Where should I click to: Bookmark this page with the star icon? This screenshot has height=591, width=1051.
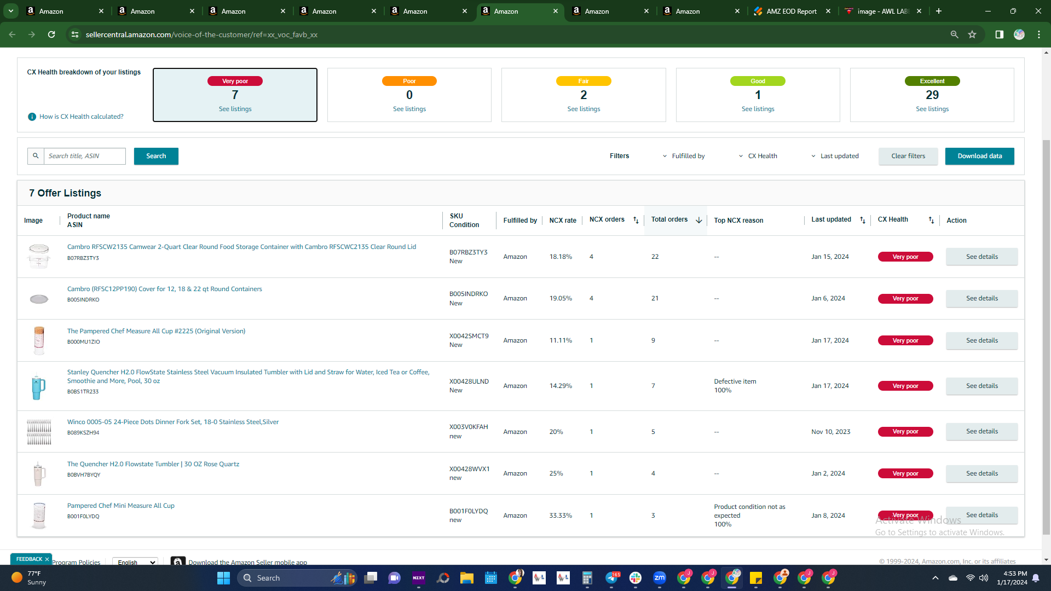972,34
